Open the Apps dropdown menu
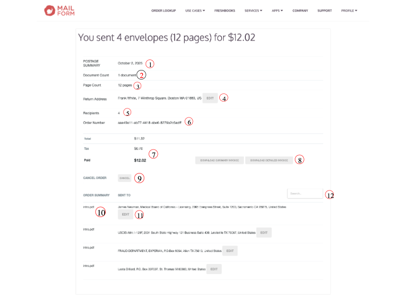Image resolution: width=406 pixels, height=300 pixels. (x=277, y=10)
